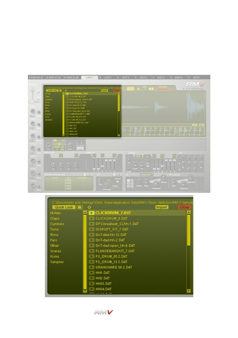Play FX_DRUM_13.2.D4T preview, enlarged browser
The height and width of the screenshot is (338, 238).
(92, 262)
